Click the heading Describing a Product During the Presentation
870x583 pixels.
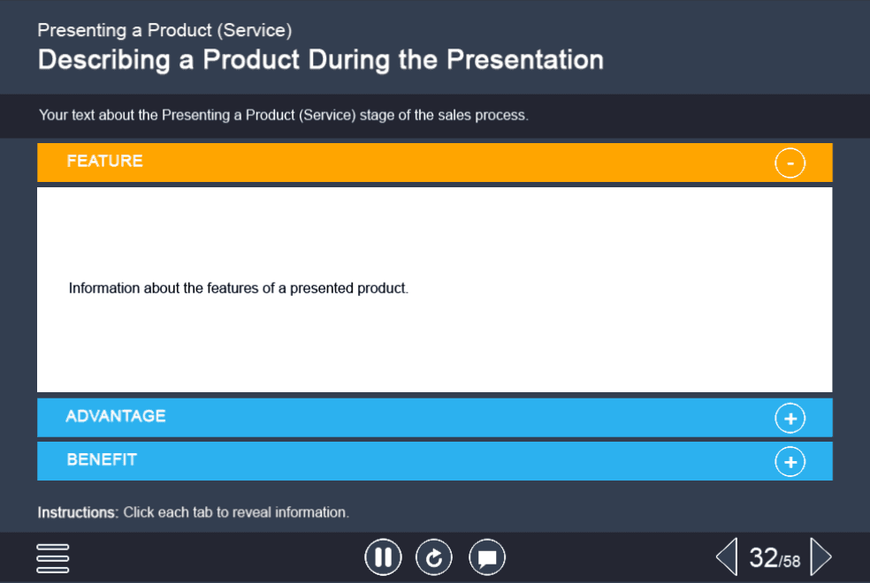click(x=320, y=60)
